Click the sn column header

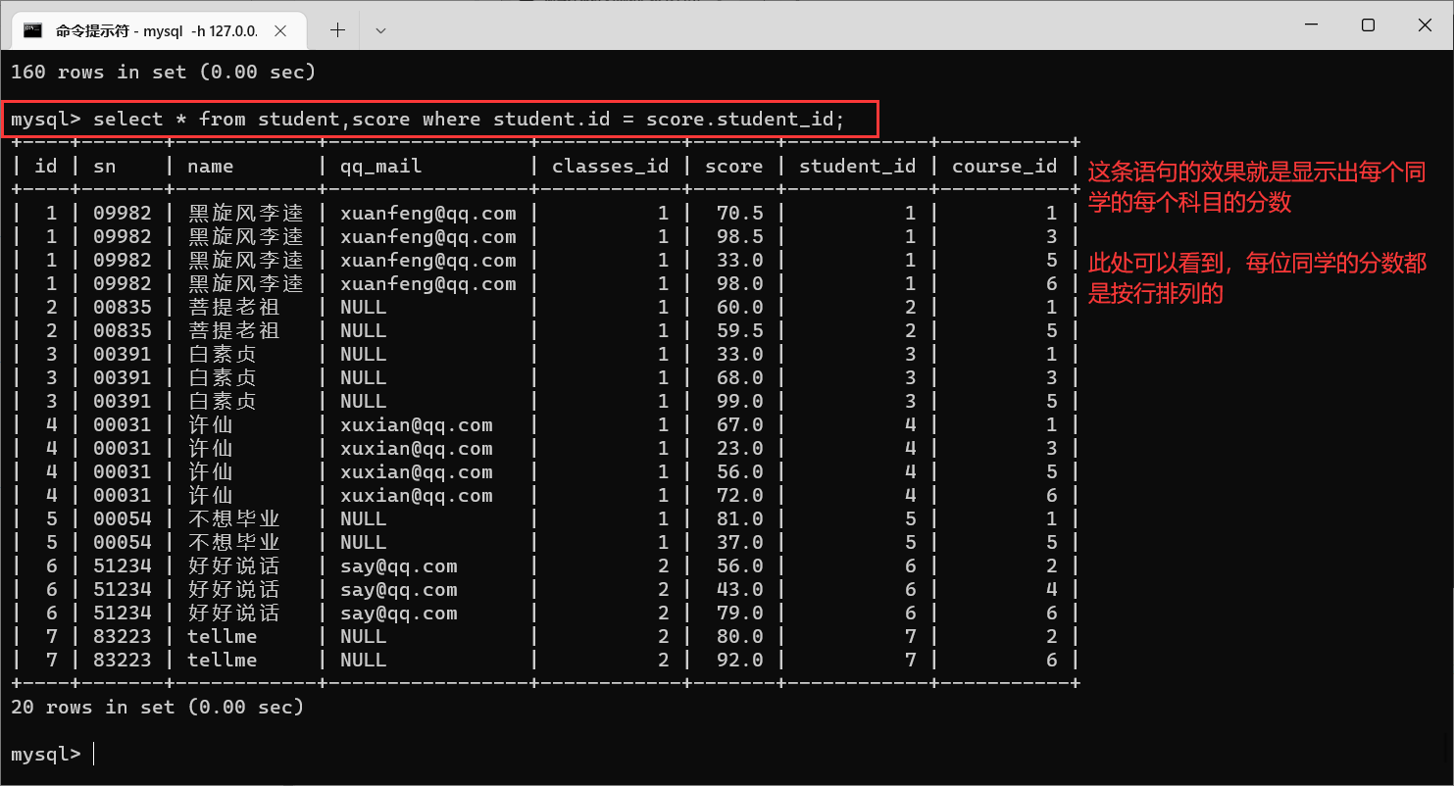105,167
